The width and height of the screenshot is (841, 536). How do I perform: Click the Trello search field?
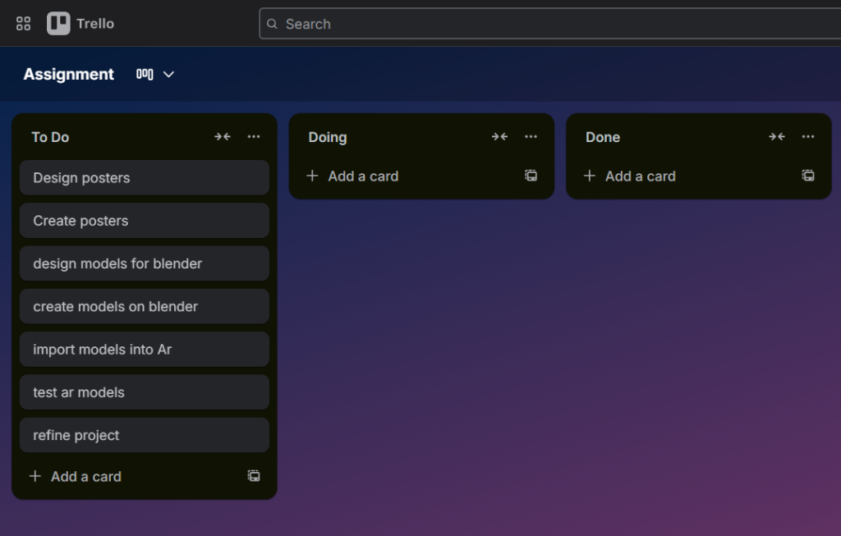542,24
